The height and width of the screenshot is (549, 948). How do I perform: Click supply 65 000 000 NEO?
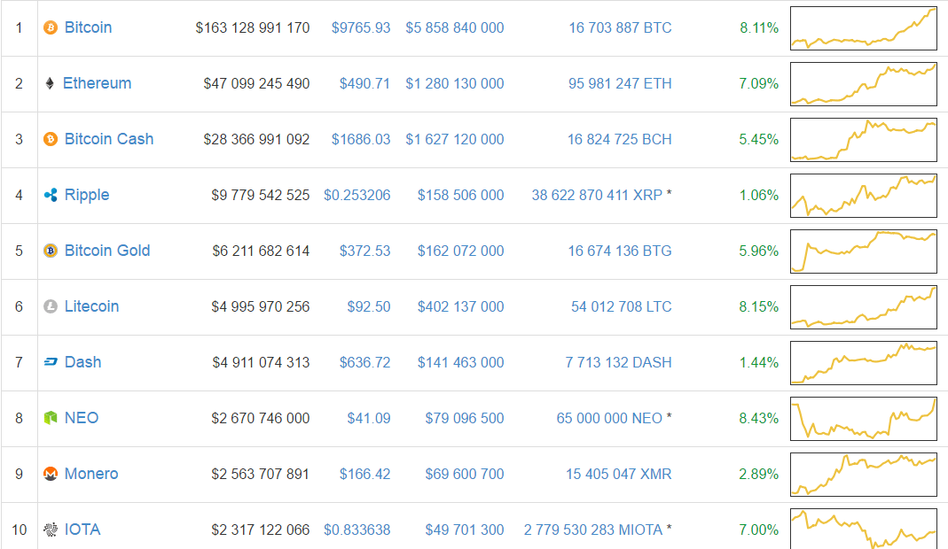609,418
